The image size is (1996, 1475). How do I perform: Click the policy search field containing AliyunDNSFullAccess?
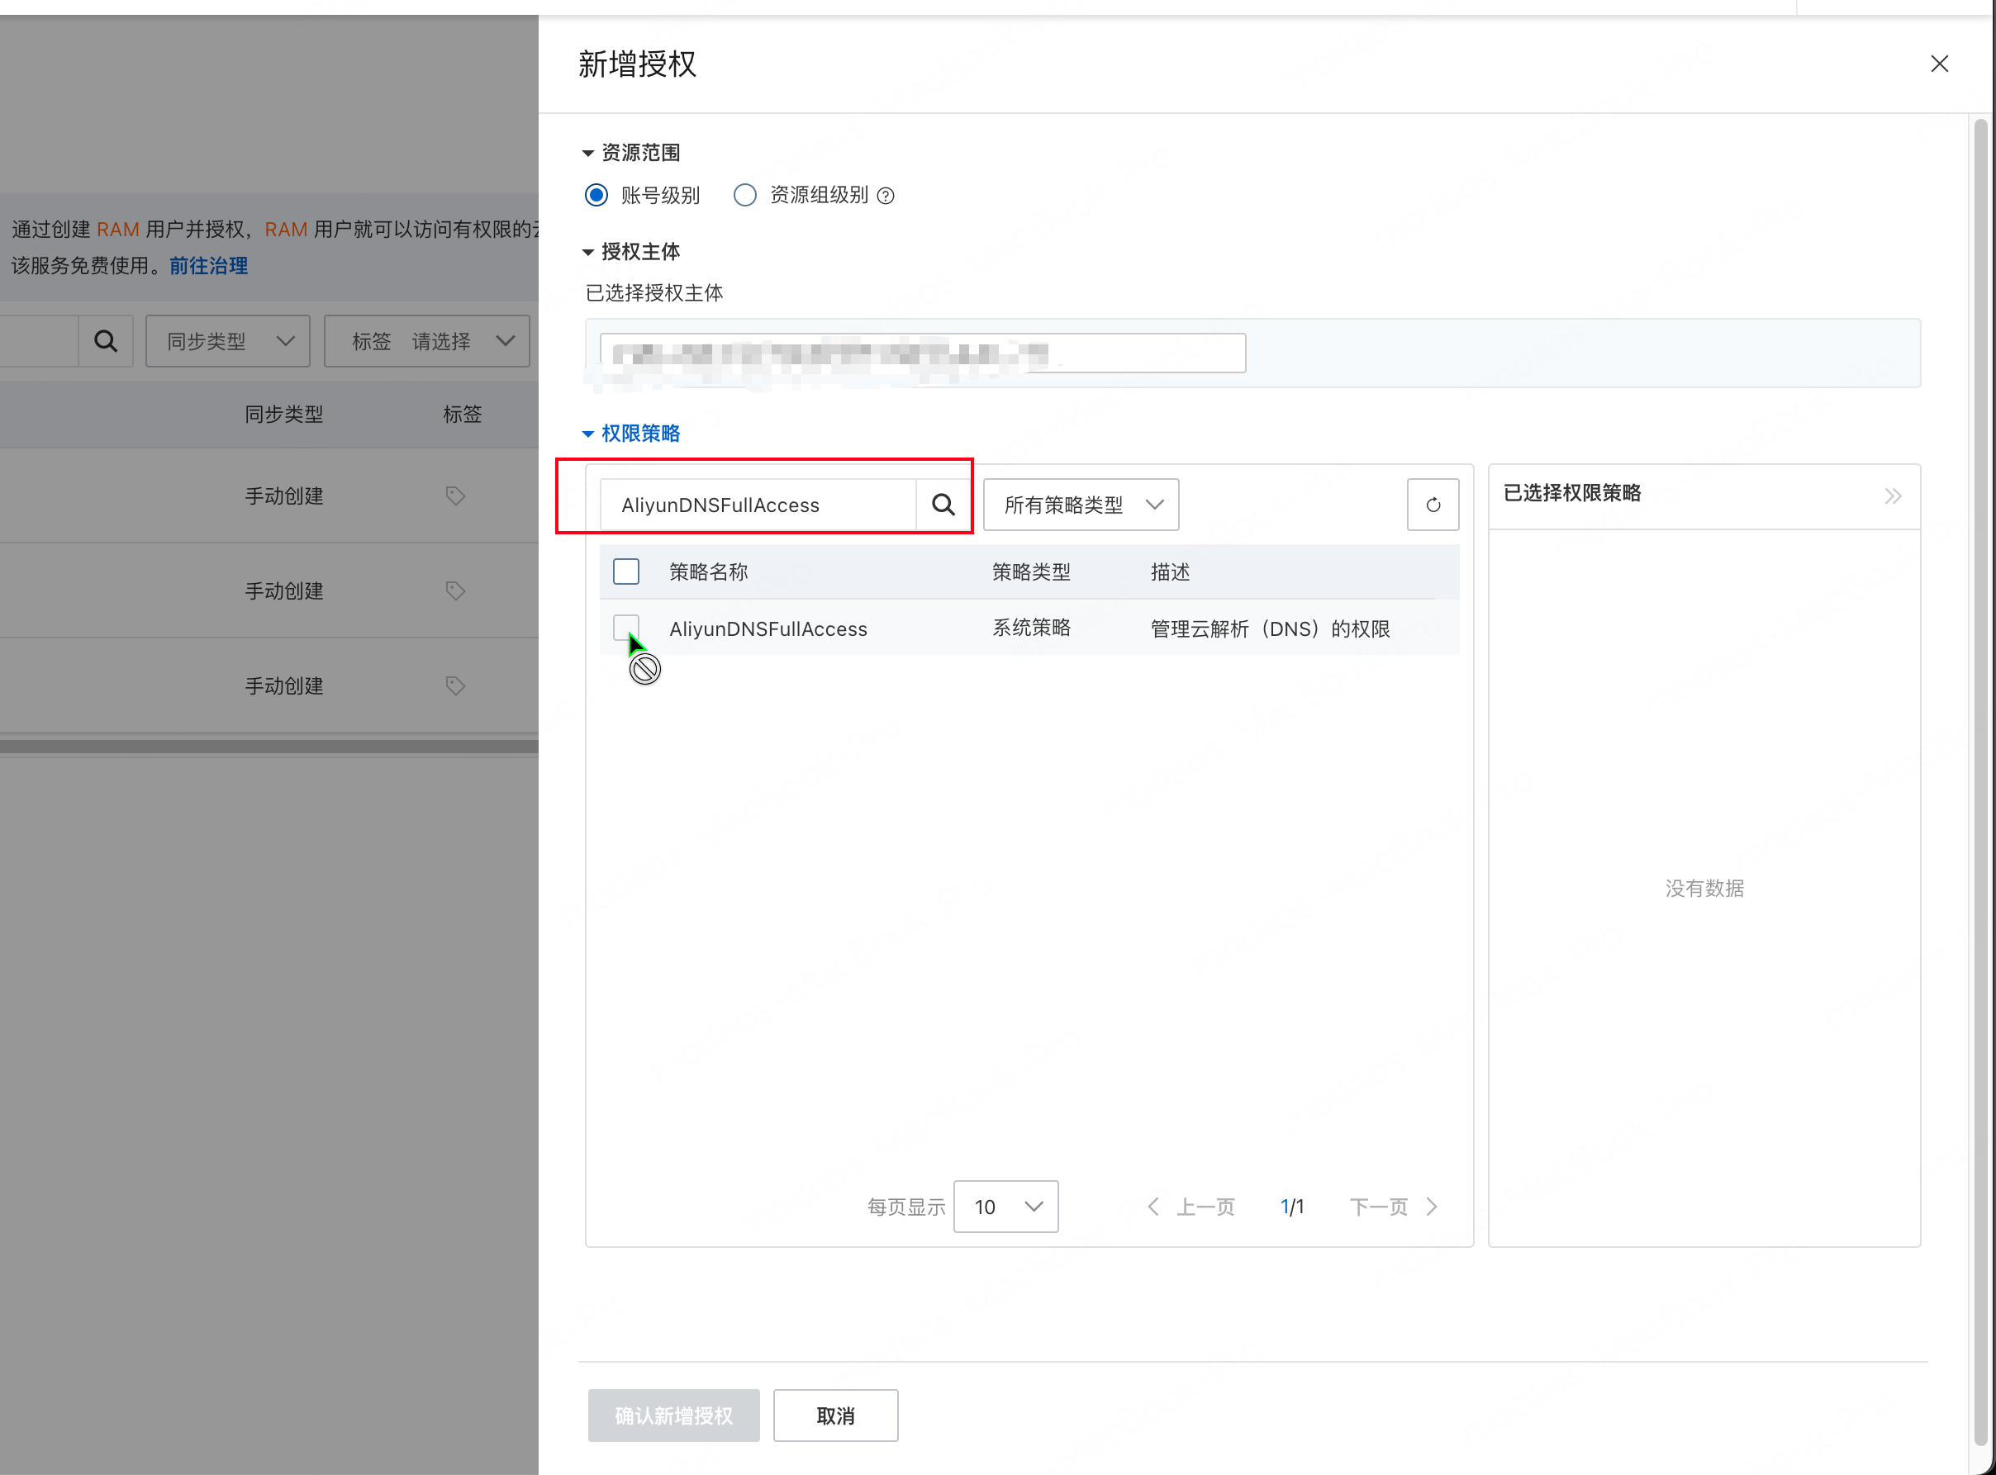point(758,505)
